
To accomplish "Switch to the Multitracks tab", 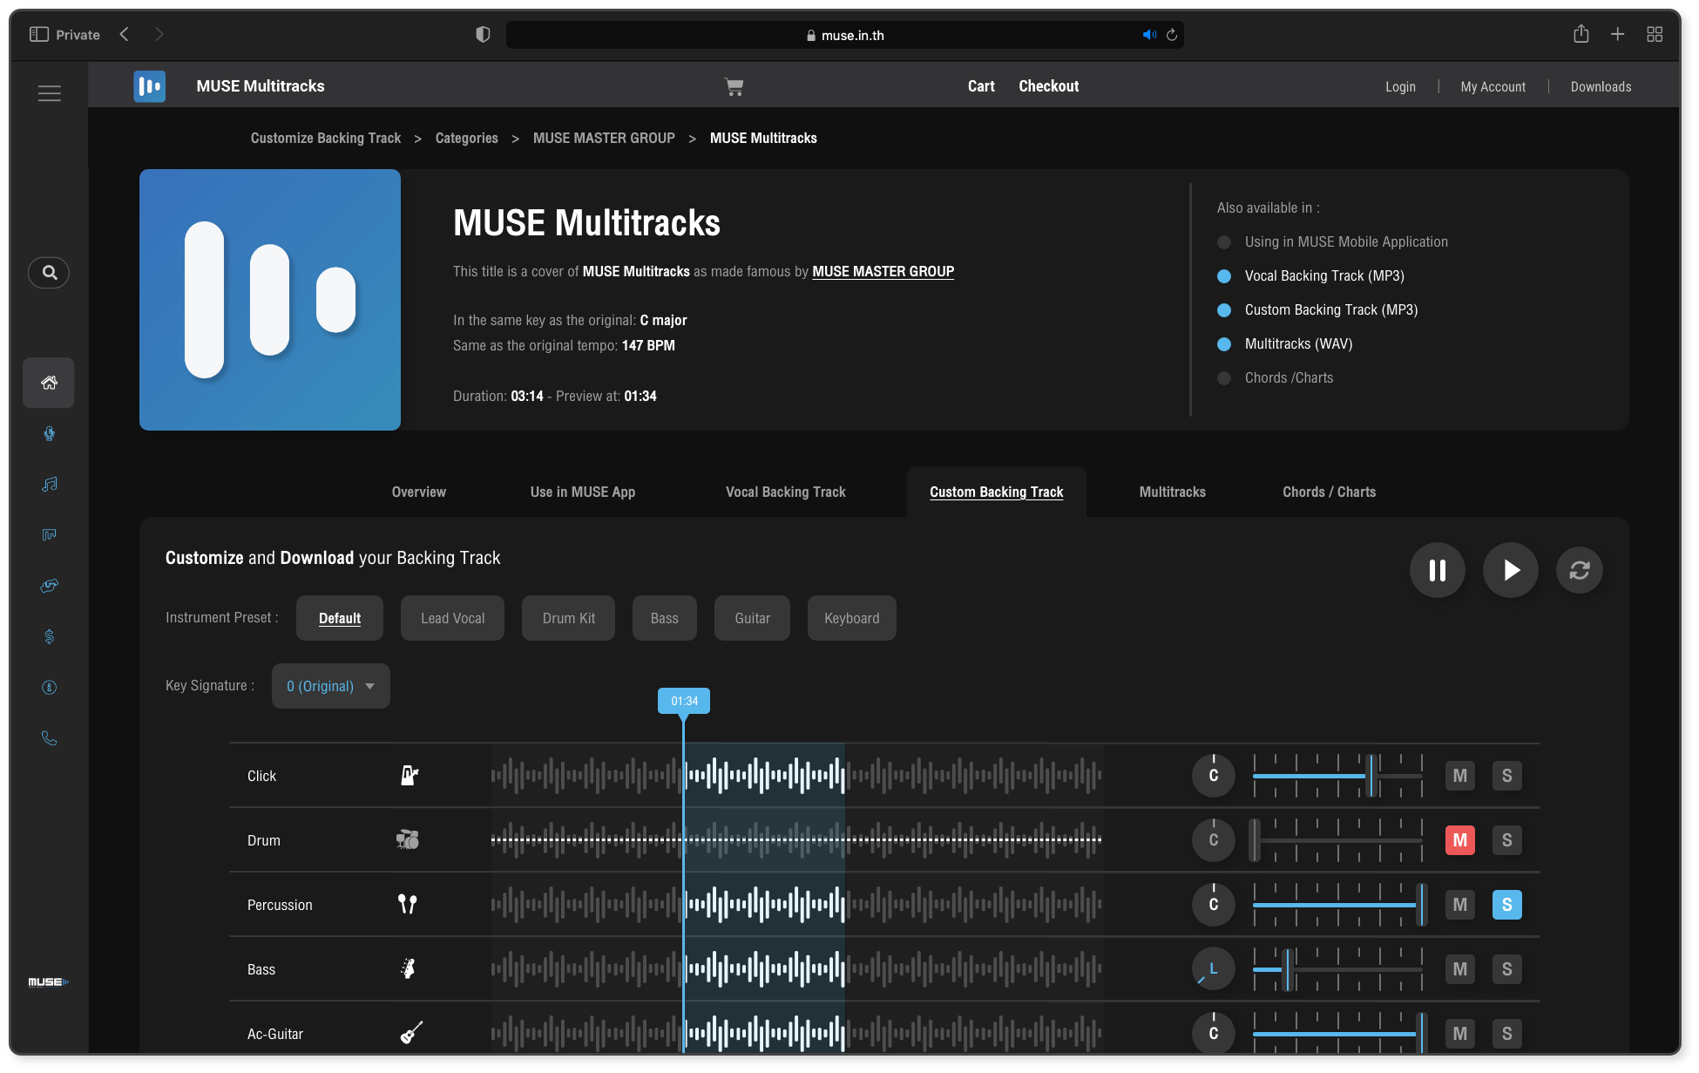I will click(x=1172, y=492).
